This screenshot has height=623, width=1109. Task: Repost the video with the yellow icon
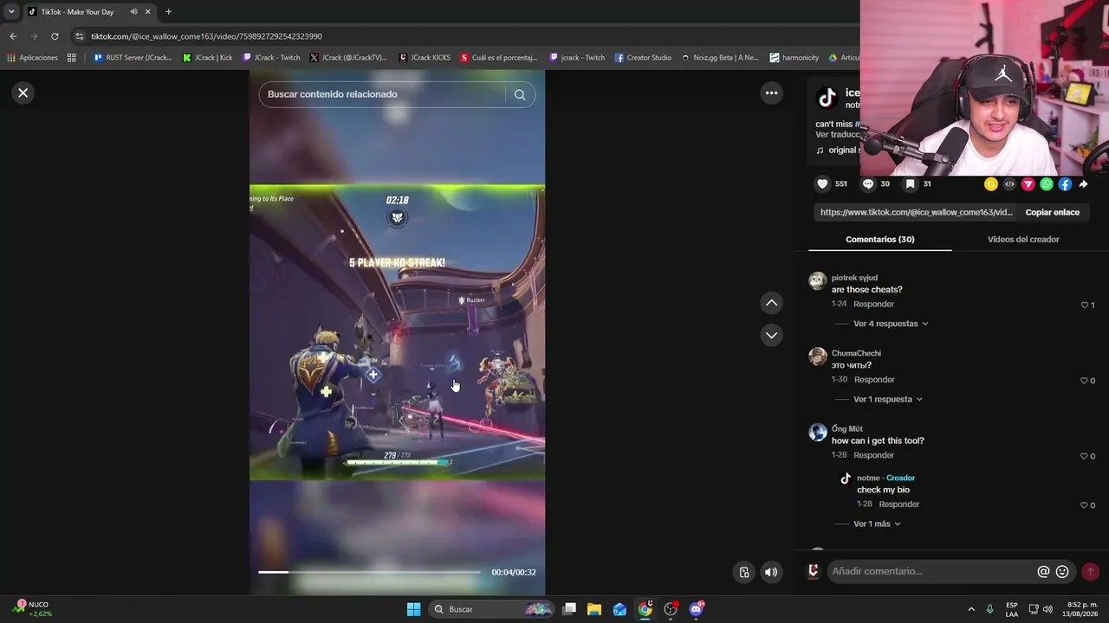pos(991,183)
